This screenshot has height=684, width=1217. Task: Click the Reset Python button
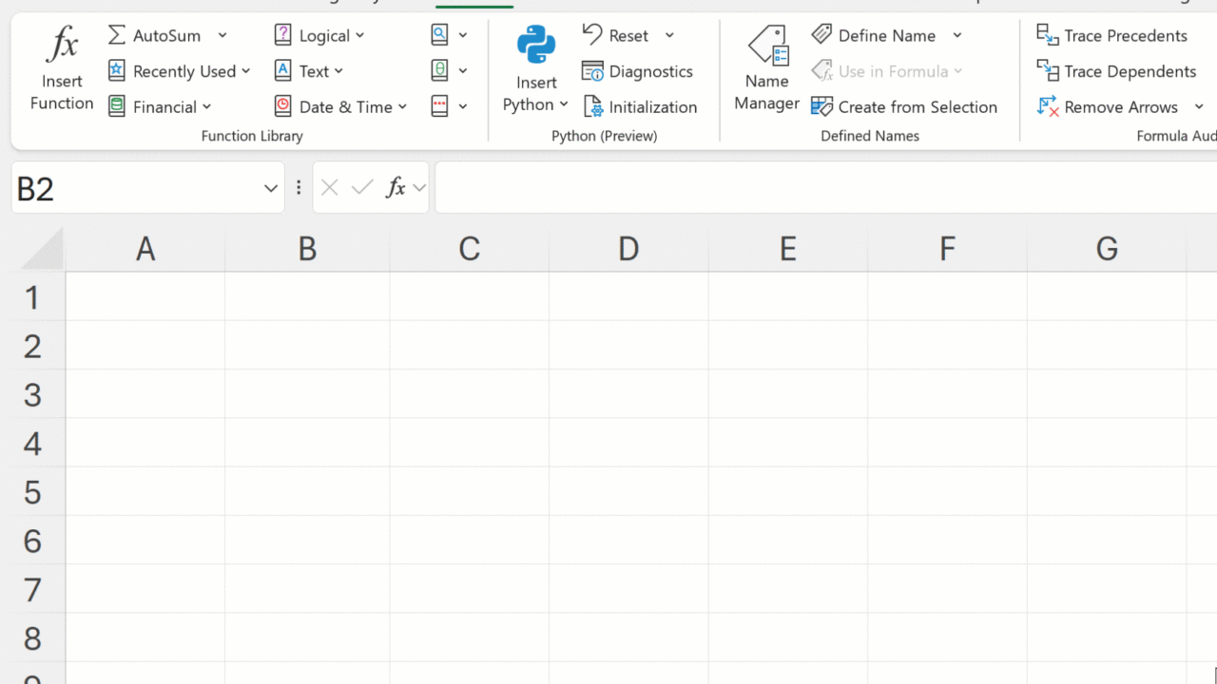click(617, 36)
